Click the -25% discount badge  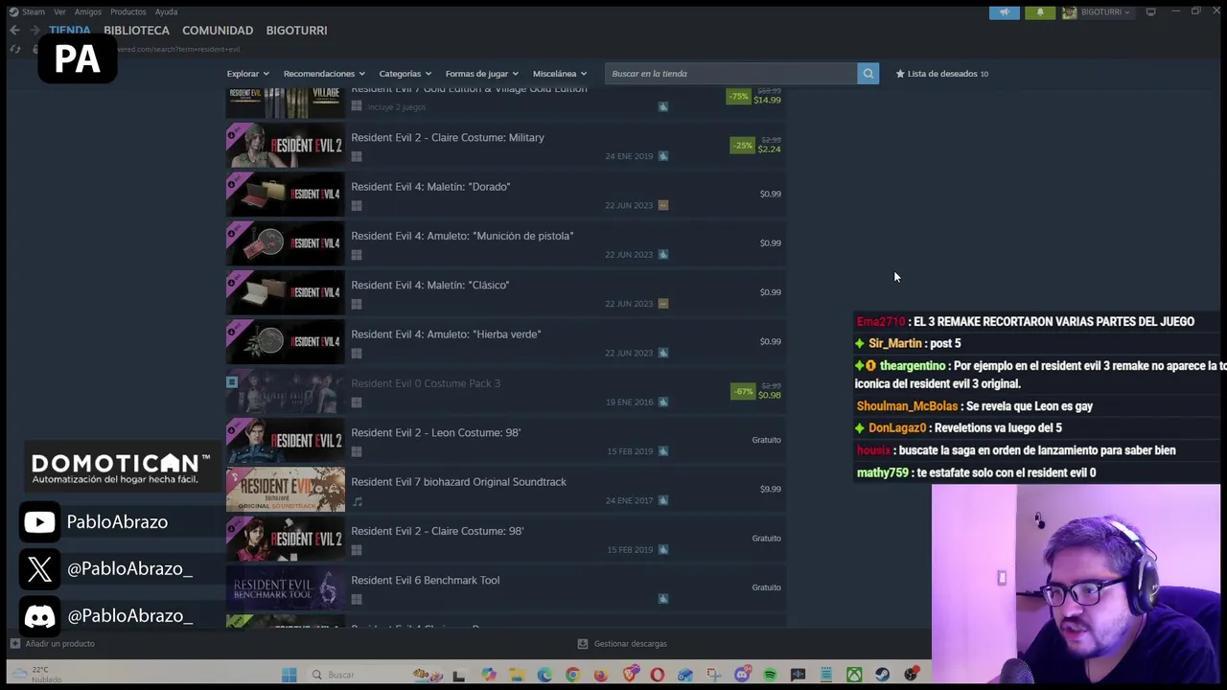tap(742, 146)
